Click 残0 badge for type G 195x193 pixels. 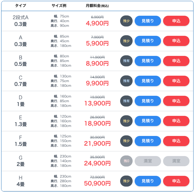(126, 161)
